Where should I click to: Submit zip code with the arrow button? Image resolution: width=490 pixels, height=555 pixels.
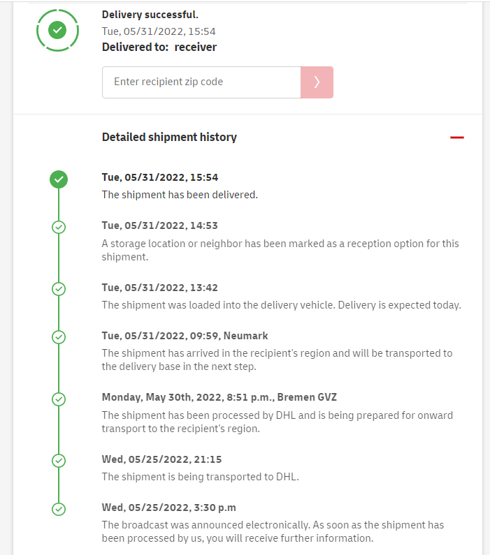click(x=317, y=82)
